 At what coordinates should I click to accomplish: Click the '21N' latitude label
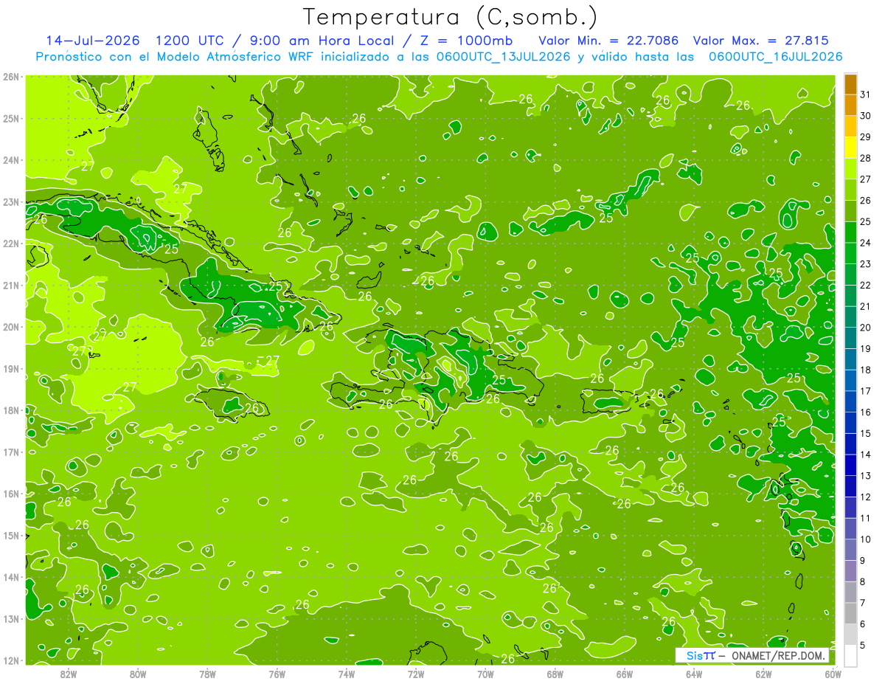pyautogui.click(x=11, y=286)
